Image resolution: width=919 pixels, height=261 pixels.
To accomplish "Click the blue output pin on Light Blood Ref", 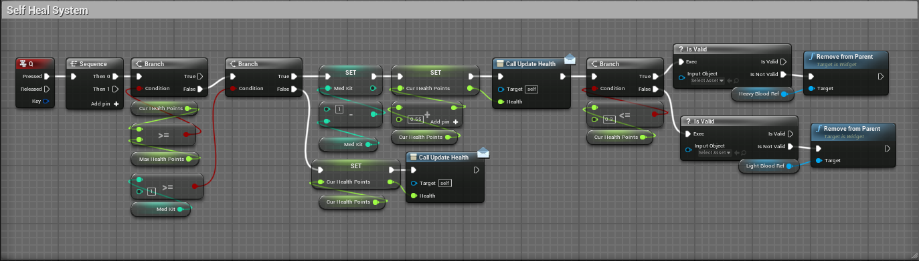I will click(790, 166).
